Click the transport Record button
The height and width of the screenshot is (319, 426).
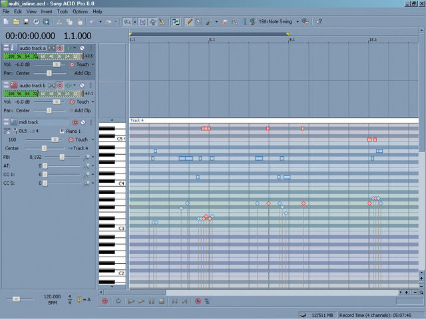pos(105,301)
